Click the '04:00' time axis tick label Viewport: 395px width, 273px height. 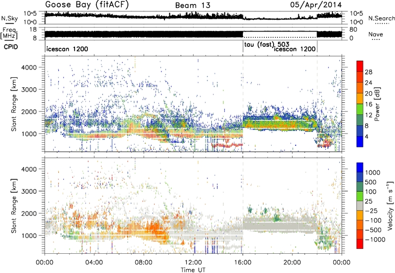94,262
